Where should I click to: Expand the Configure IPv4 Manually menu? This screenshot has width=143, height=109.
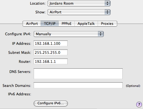click(69, 34)
